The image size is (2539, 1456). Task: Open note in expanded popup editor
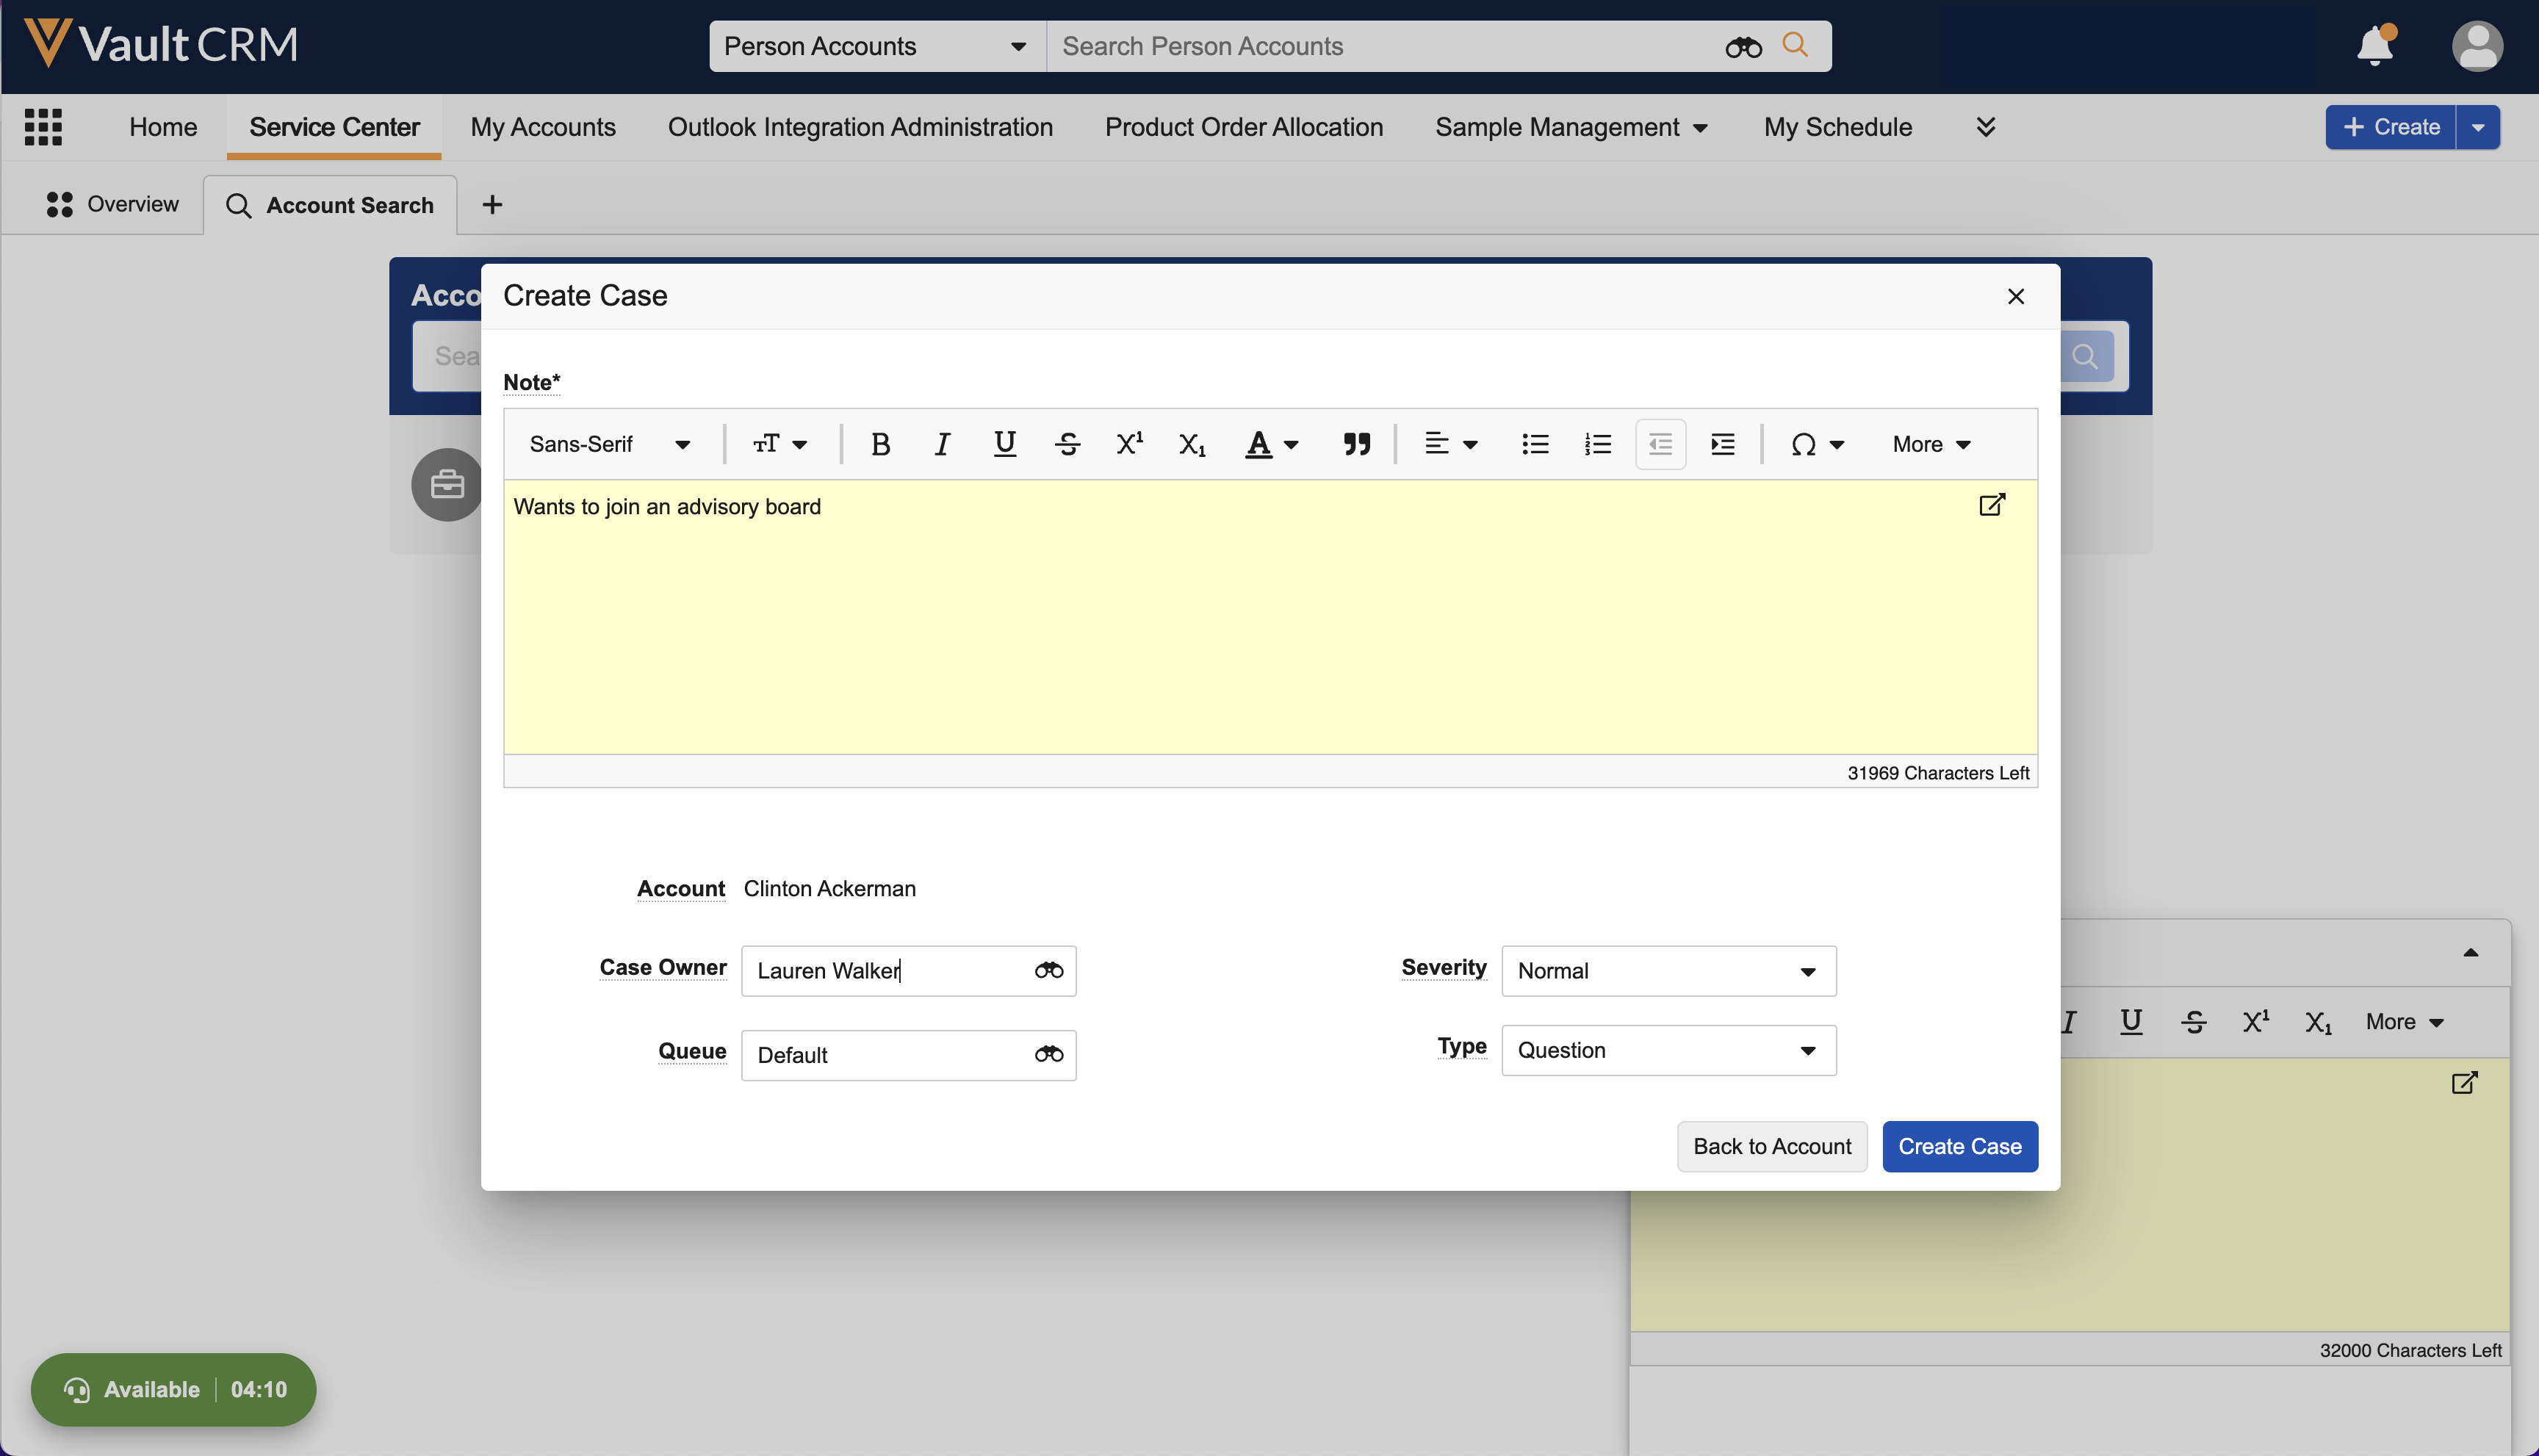point(1991,505)
